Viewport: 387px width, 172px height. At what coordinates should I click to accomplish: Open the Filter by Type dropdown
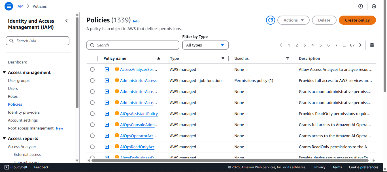[205, 45]
